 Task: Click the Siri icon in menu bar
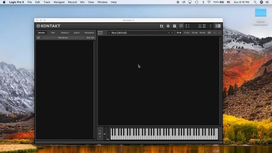pos(261,2)
